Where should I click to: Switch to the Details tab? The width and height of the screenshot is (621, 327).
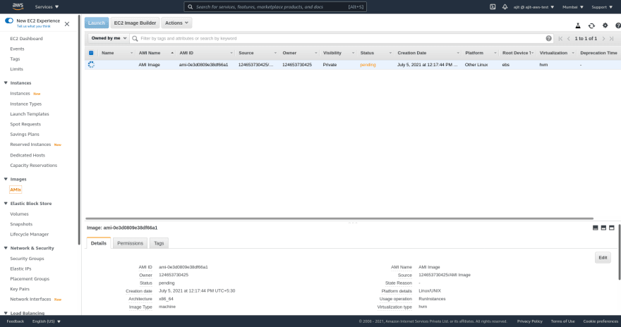coord(99,243)
